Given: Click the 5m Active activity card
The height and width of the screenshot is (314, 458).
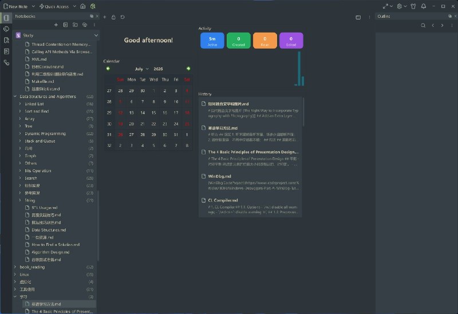Looking at the screenshot, I should coord(212,41).
